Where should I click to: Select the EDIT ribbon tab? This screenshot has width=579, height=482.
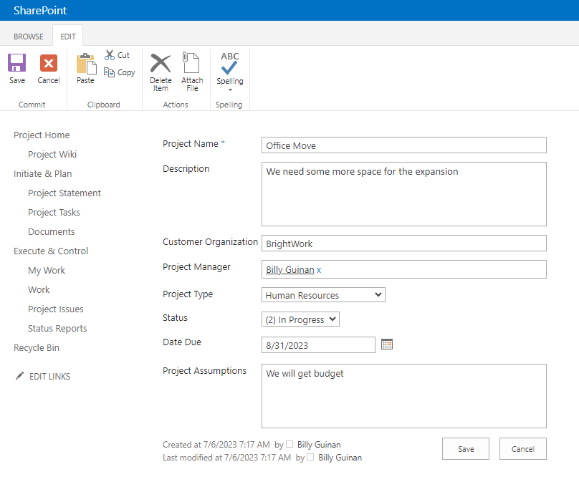click(x=68, y=37)
